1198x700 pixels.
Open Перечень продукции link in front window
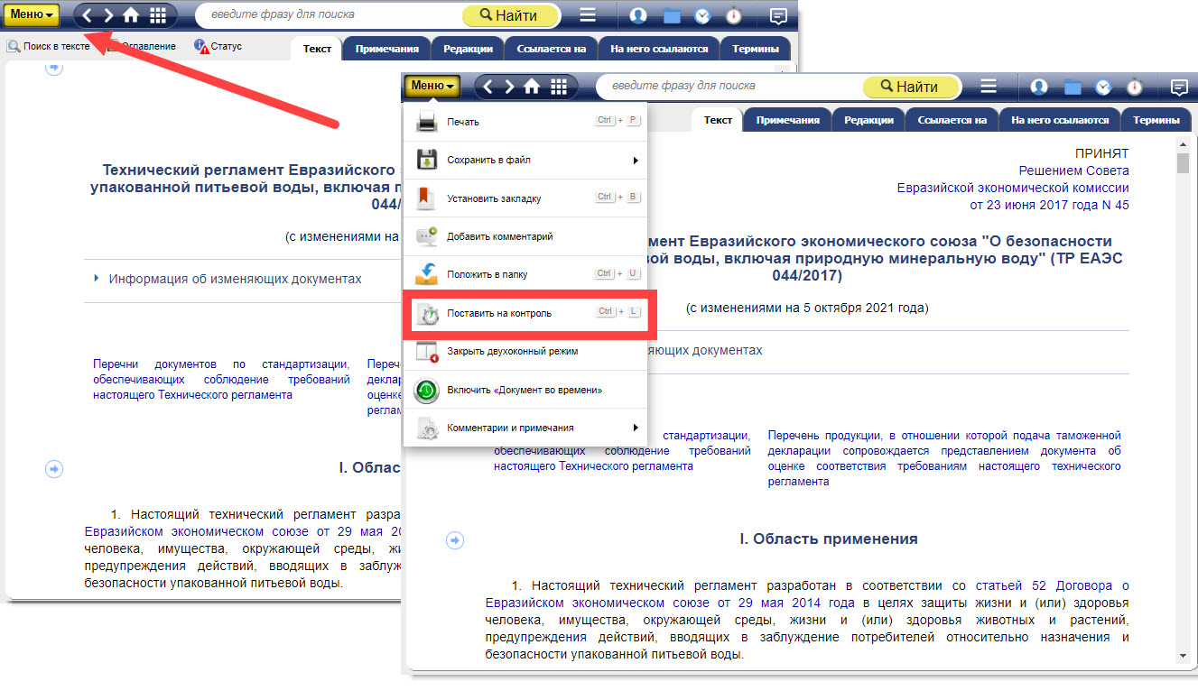click(x=944, y=458)
